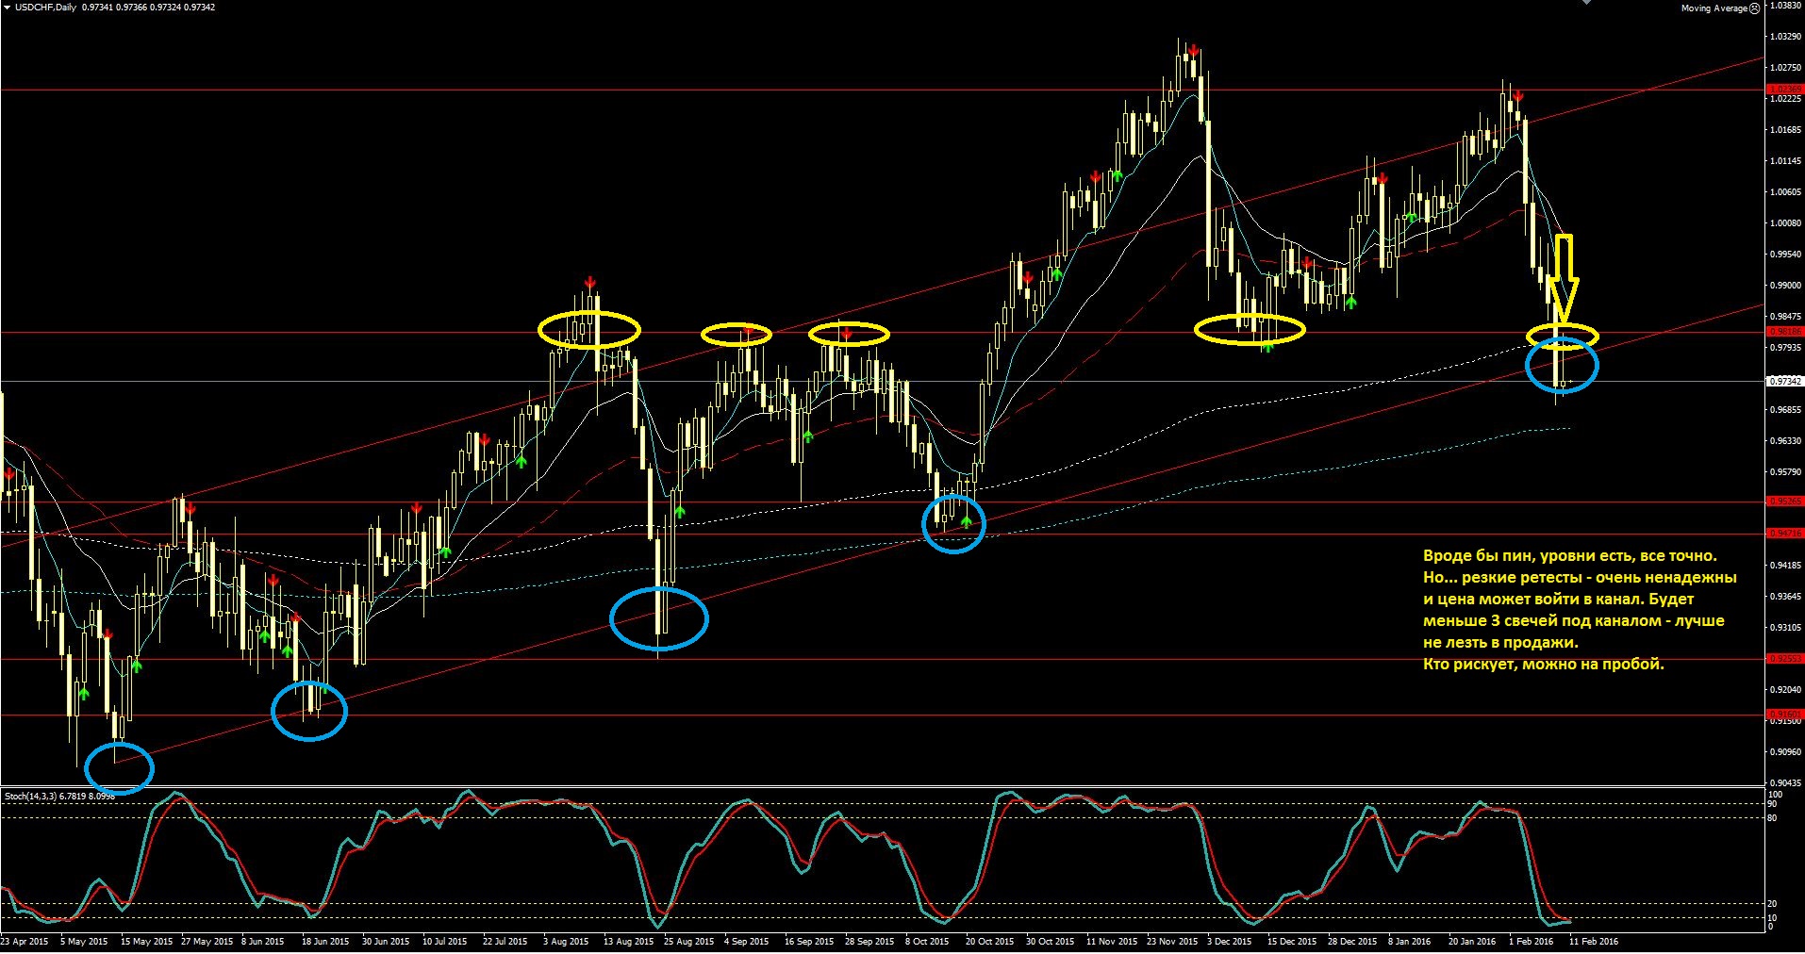Click the 10 Jul 2015 date label
Viewport: 1805px width, 954px height.
(x=445, y=942)
